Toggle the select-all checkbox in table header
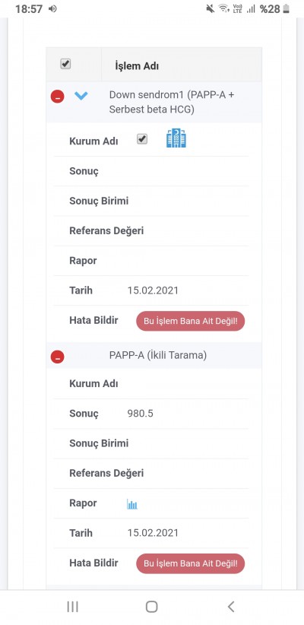The width and height of the screenshot is (304, 625). [65, 64]
